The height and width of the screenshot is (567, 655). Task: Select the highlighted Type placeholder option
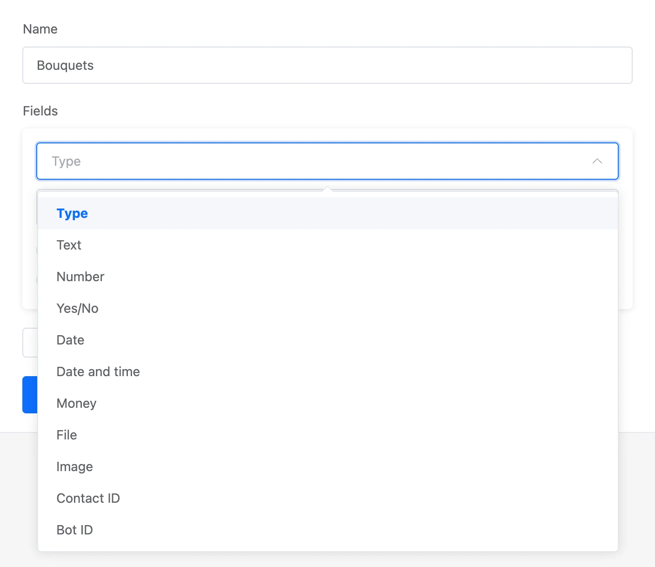[328, 213]
